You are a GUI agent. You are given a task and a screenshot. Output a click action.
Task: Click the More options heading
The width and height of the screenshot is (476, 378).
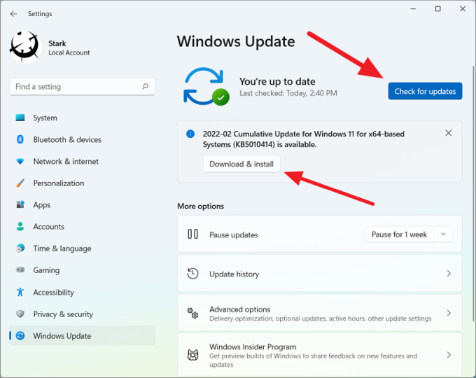(x=200, y=206)
